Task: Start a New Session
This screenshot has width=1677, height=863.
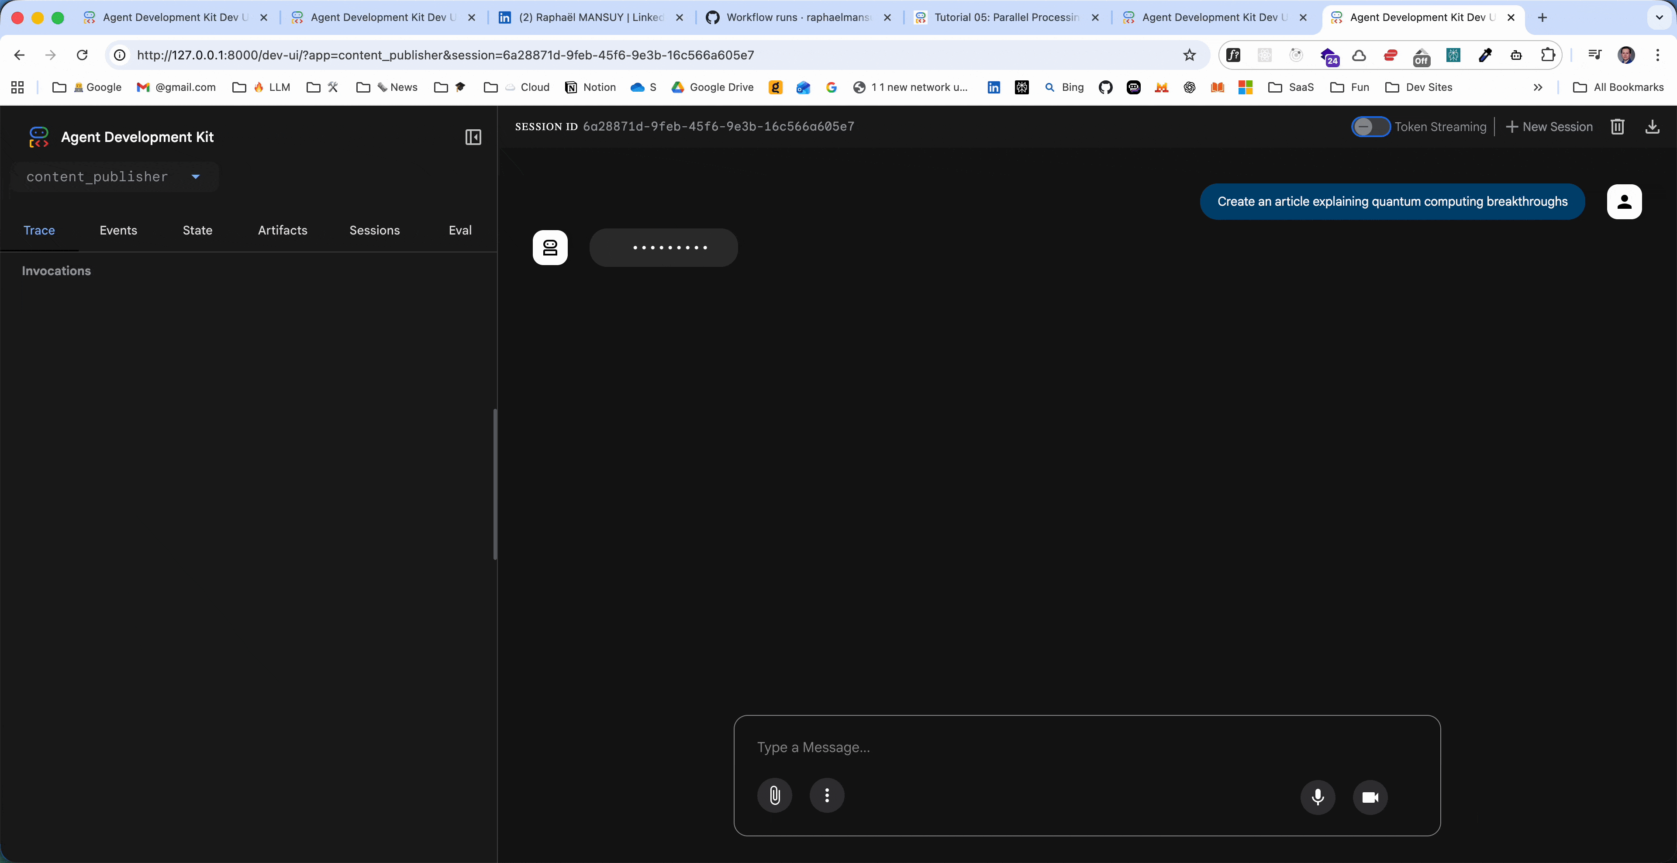Action: click(1549, 127)
